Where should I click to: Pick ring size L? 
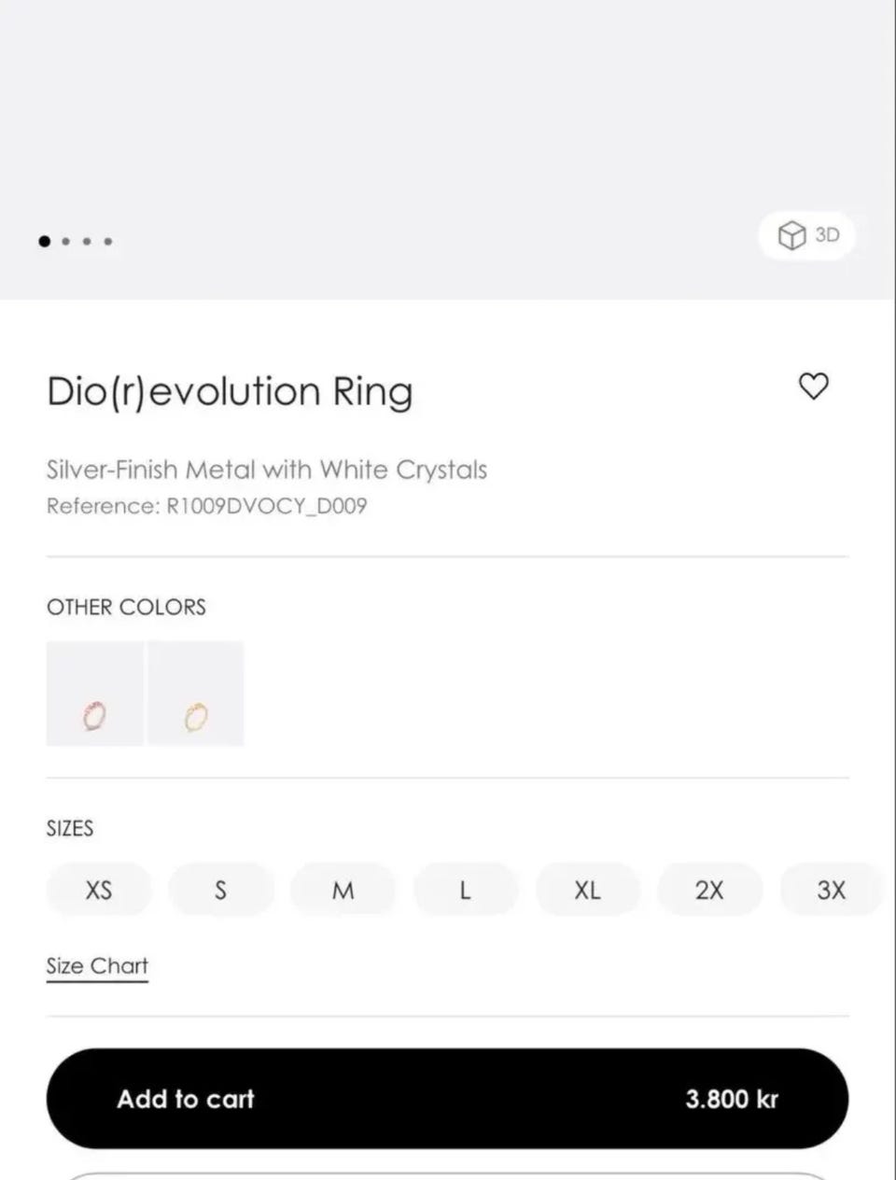pos(465,890)
